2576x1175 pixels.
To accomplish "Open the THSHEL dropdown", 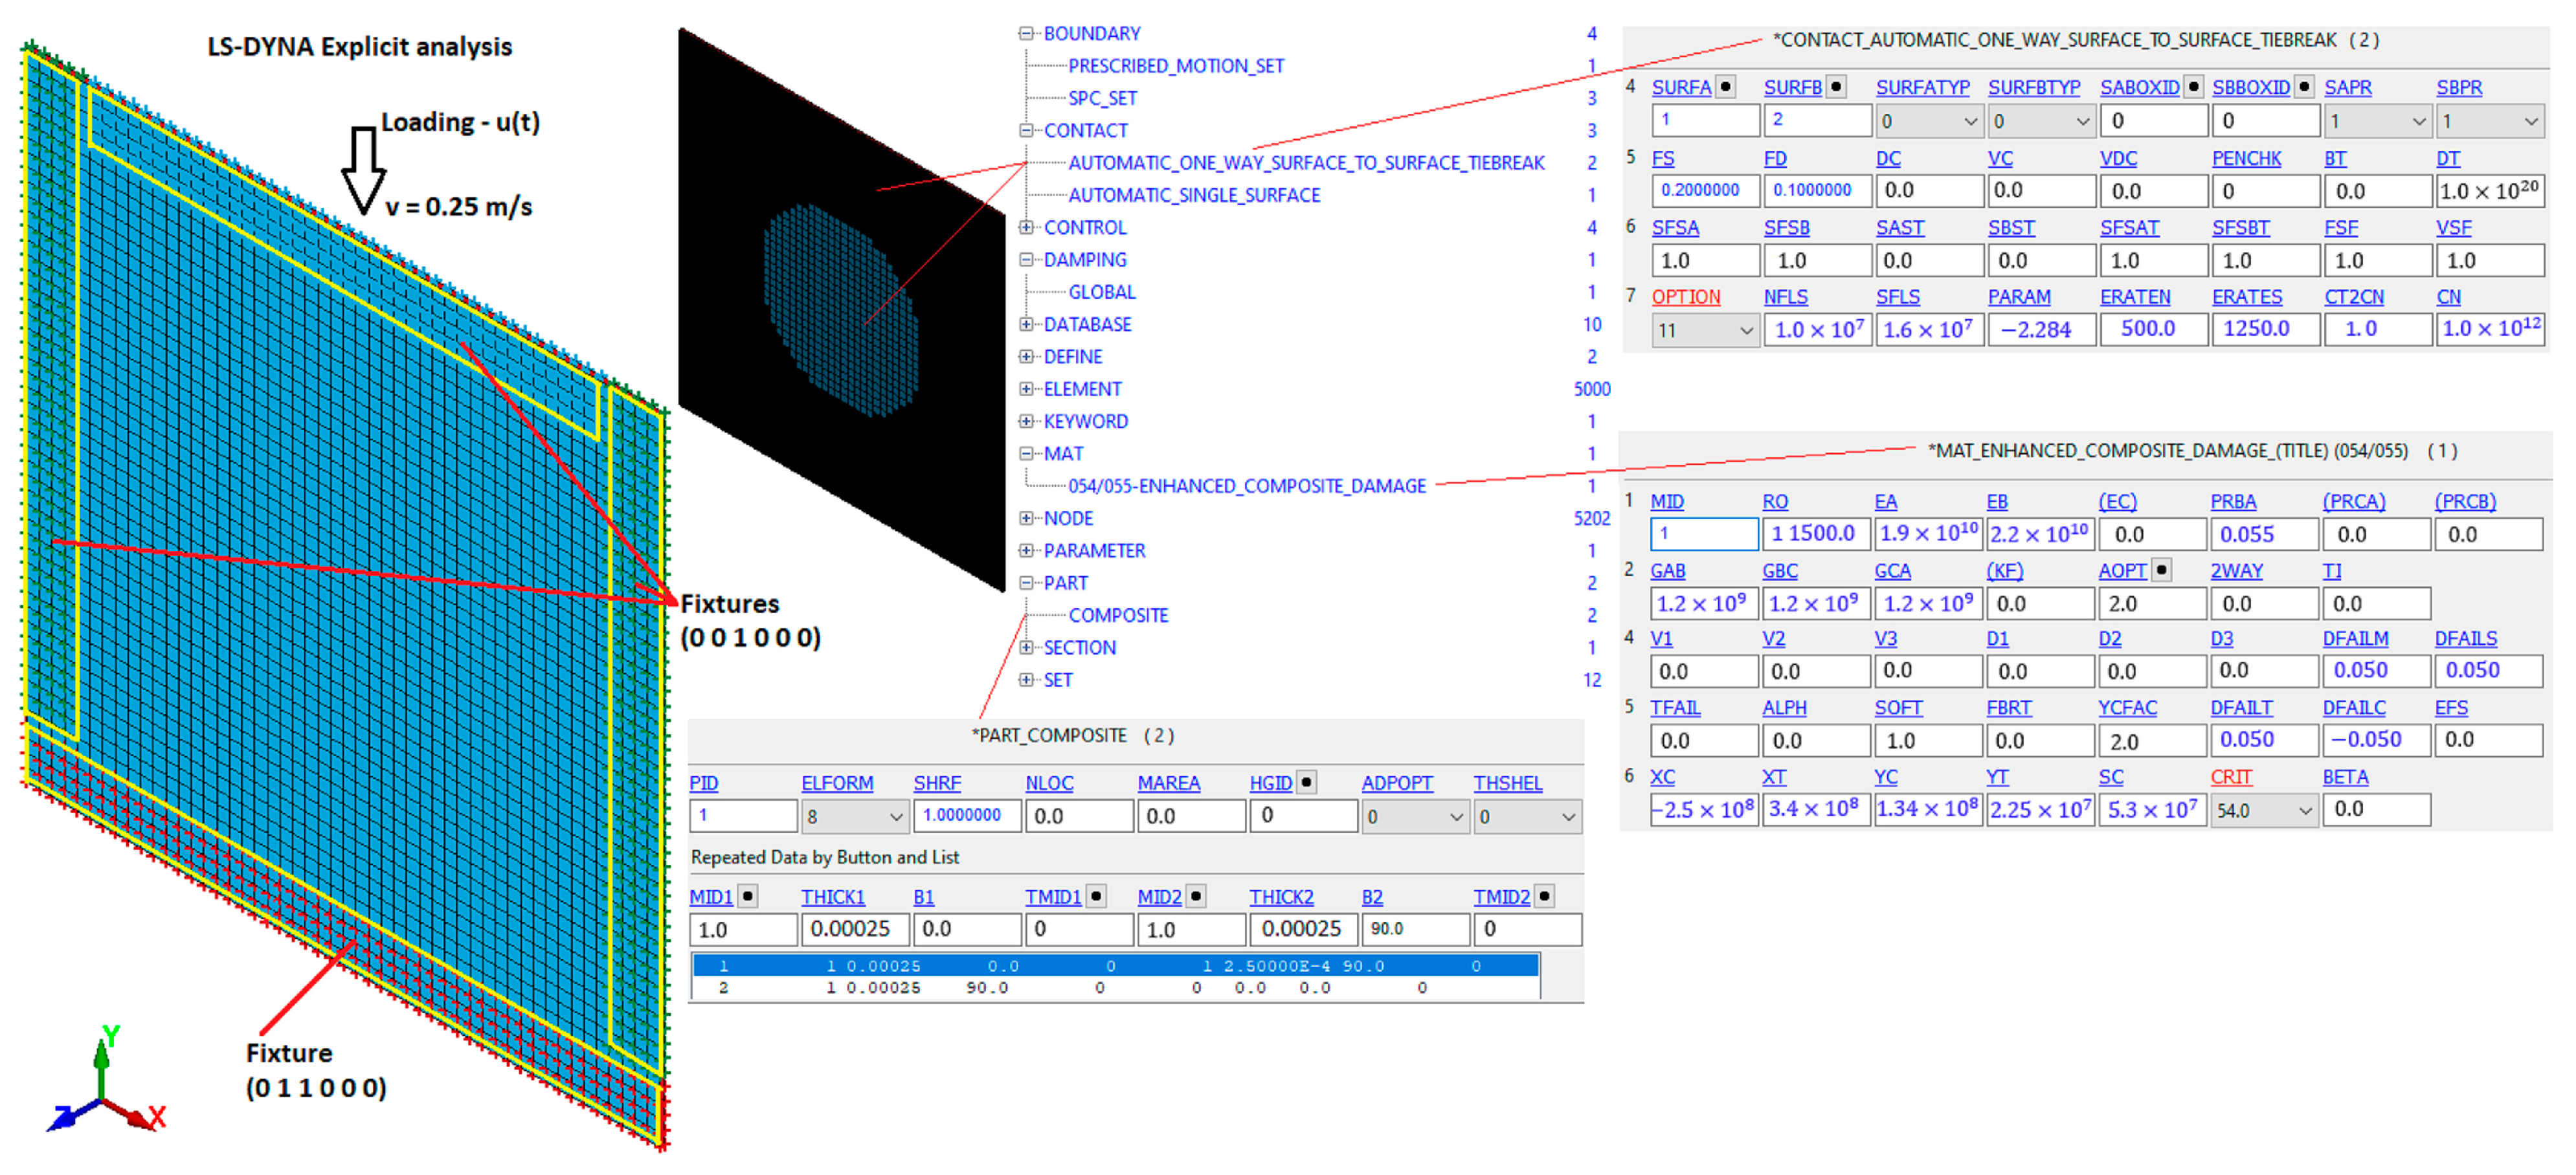I will tap(1527, 817).
